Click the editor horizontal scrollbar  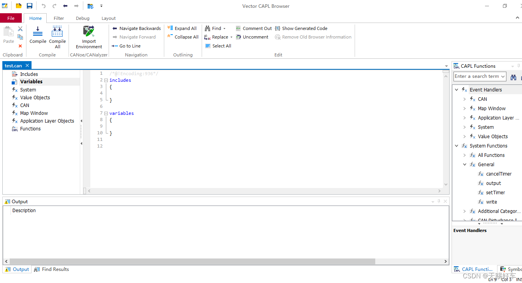[264, 191]
